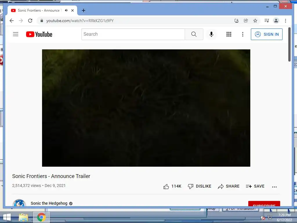Viewport: 297px width, 223px height.
Task: Click the SIGN IN button
Action: 267,34
